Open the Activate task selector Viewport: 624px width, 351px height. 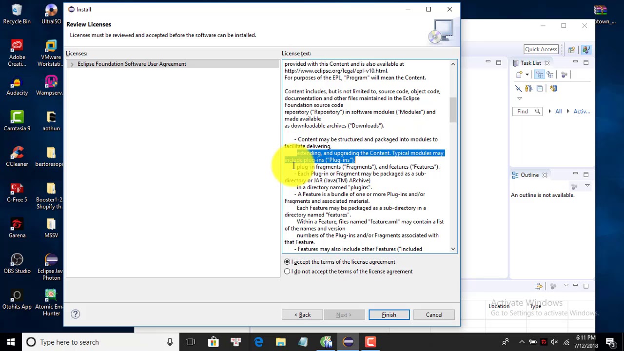582,112
